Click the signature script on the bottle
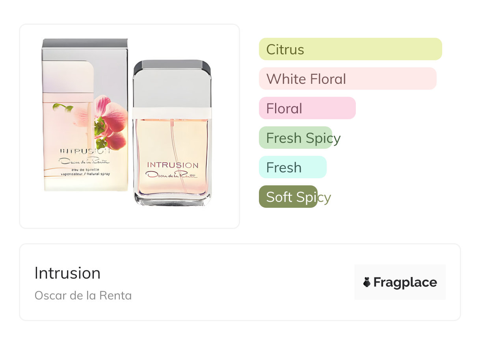Image resolution: width=480 pixels, height=340 pixels. click(172, 175)
